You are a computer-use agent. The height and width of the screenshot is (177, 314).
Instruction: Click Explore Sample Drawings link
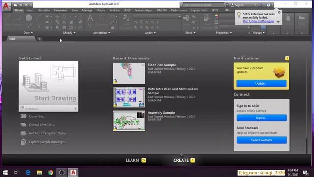tap(47, 142)
